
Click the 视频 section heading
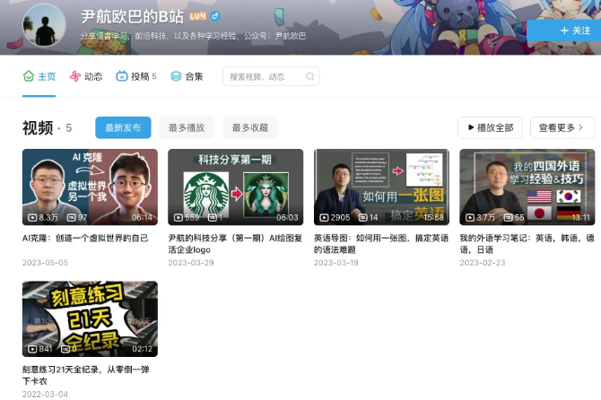click(38, 128)
